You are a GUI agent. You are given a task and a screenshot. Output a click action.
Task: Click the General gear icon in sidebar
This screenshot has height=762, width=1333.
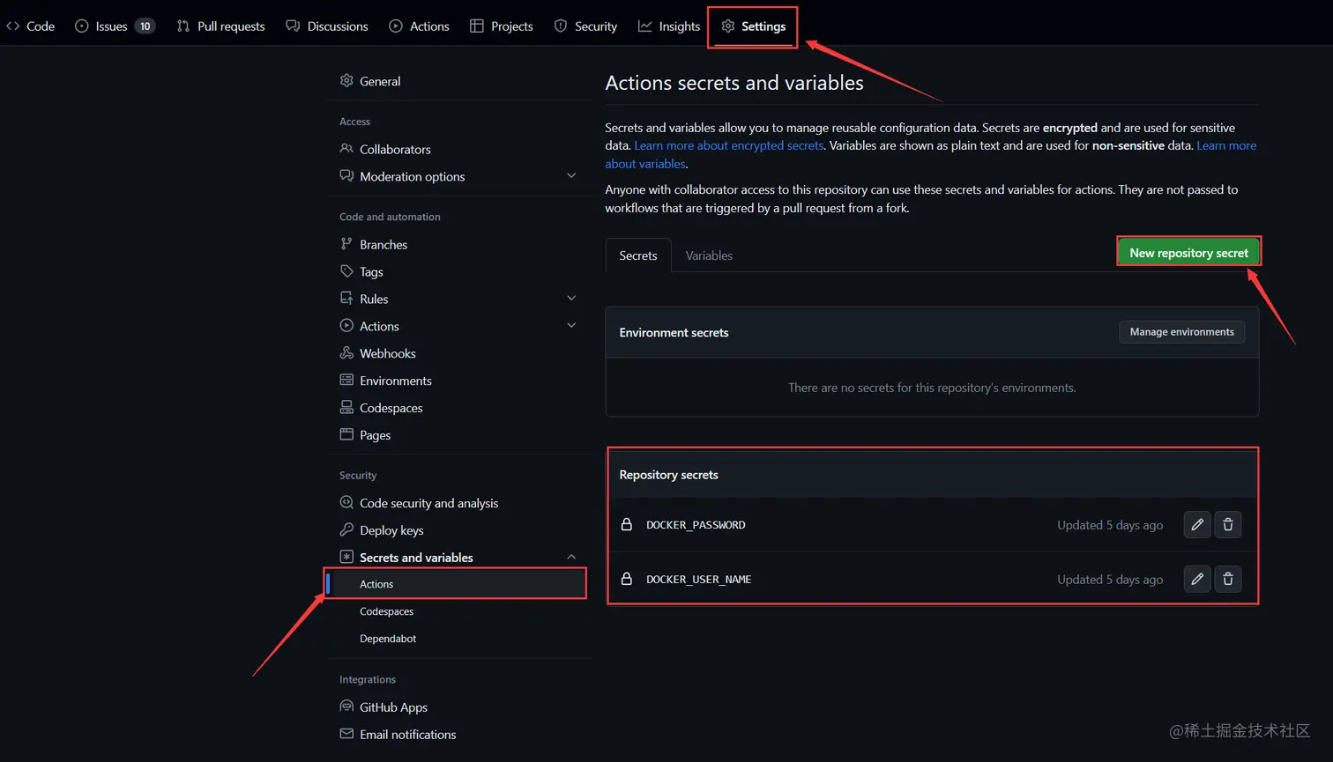346,80
